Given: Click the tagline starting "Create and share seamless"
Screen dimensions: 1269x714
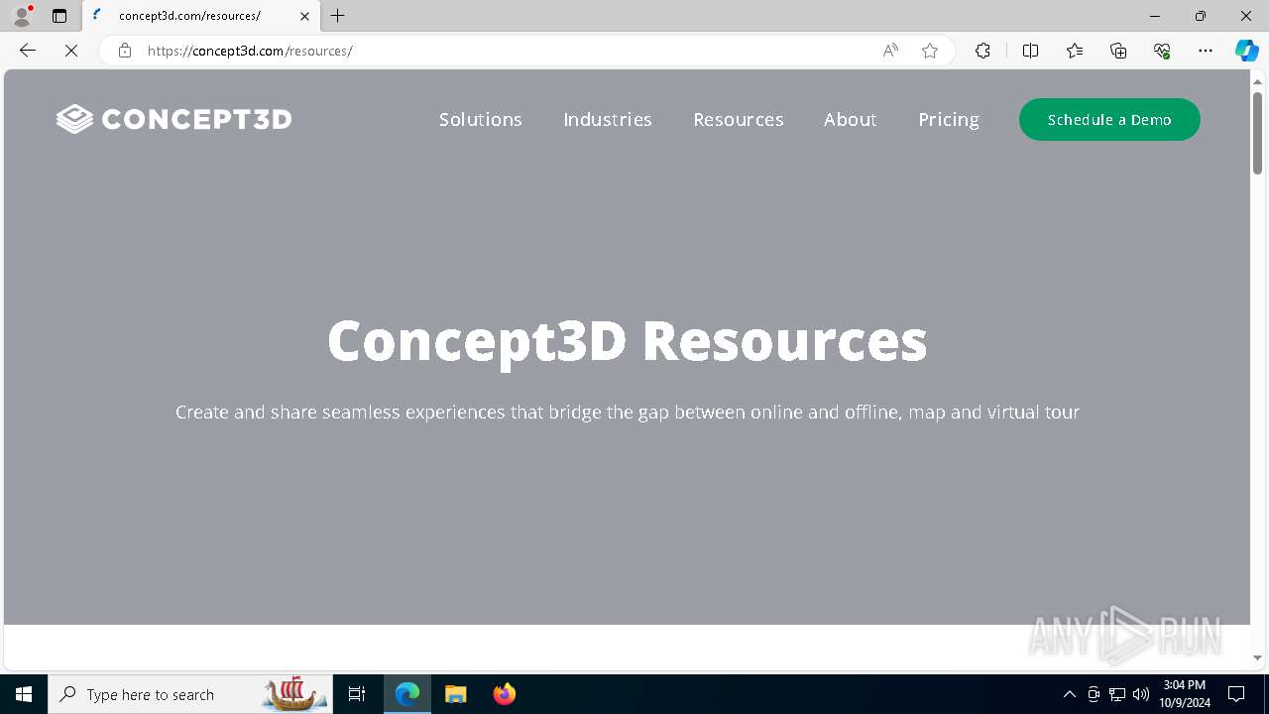Looking at the screenshot, I should pos(628,412).
